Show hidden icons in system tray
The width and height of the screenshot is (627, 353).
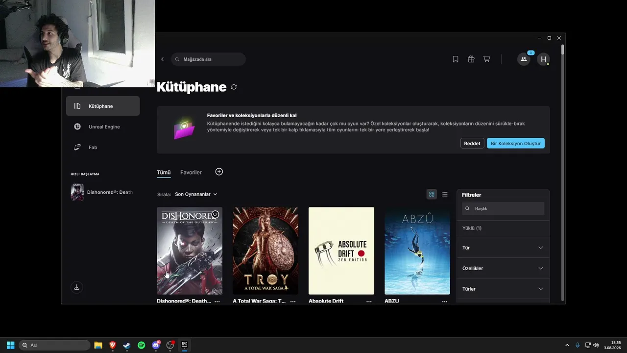[x=567, y=345]
